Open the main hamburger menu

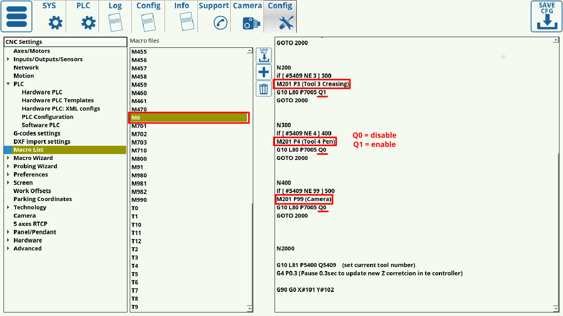(x=16, y=17)
